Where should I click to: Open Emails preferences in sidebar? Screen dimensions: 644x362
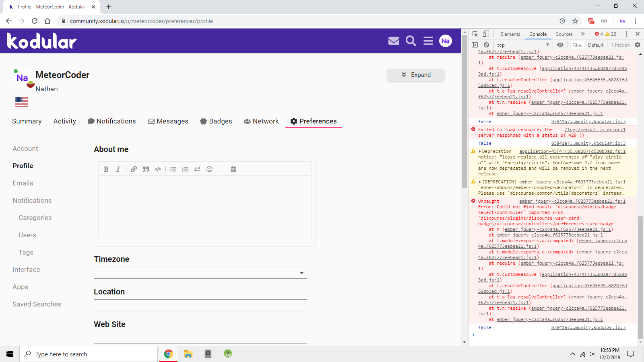(23, 183)
